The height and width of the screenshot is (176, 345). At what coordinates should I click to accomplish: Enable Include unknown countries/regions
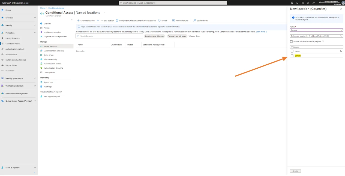[291, 41]
